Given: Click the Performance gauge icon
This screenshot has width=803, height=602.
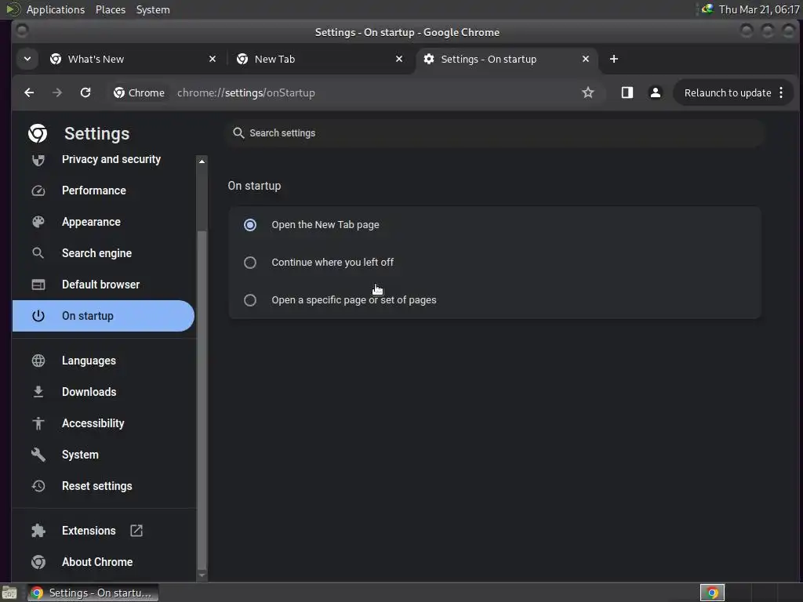Looking at the screenshot, I should [38, 190].
